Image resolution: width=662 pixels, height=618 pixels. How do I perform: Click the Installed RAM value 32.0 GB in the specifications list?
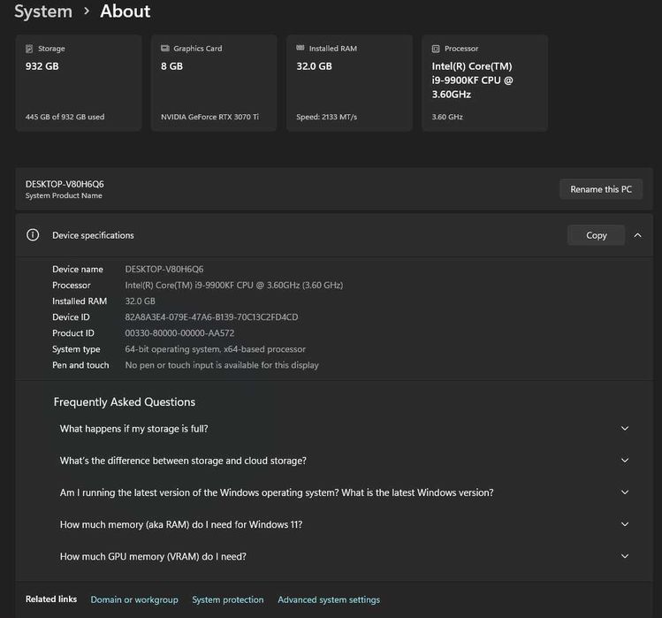pos(141,301)
